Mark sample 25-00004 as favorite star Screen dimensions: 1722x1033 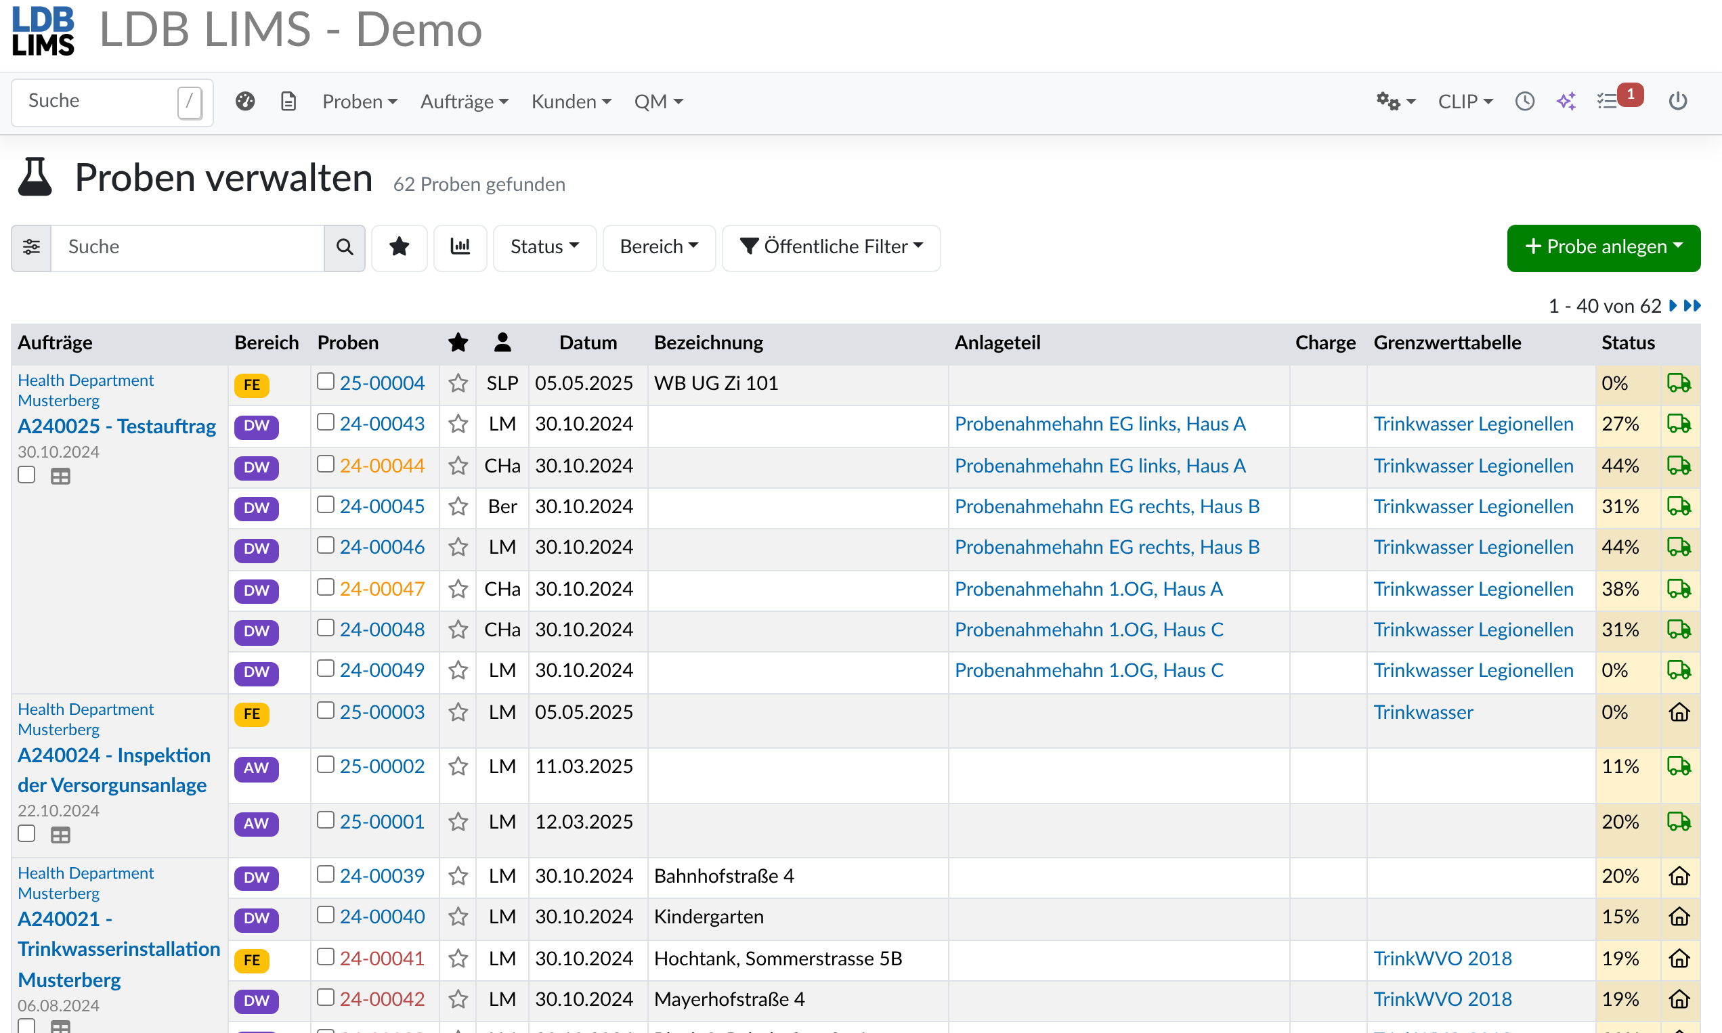click(458, 384)
